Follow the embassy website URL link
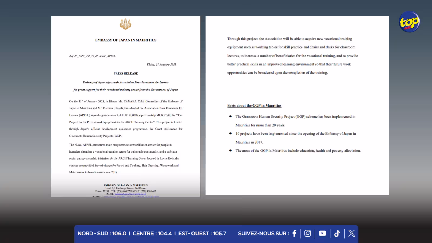Screen dimensions: 432x243 [x=132, y=197]
